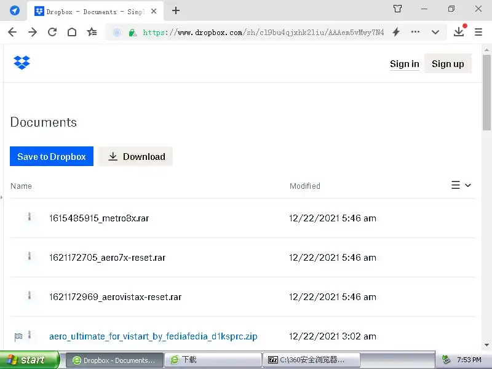Click file icon for 1615485915_metro8x.rar
This screenshot has width=492, height=369.
click(29, 216)
